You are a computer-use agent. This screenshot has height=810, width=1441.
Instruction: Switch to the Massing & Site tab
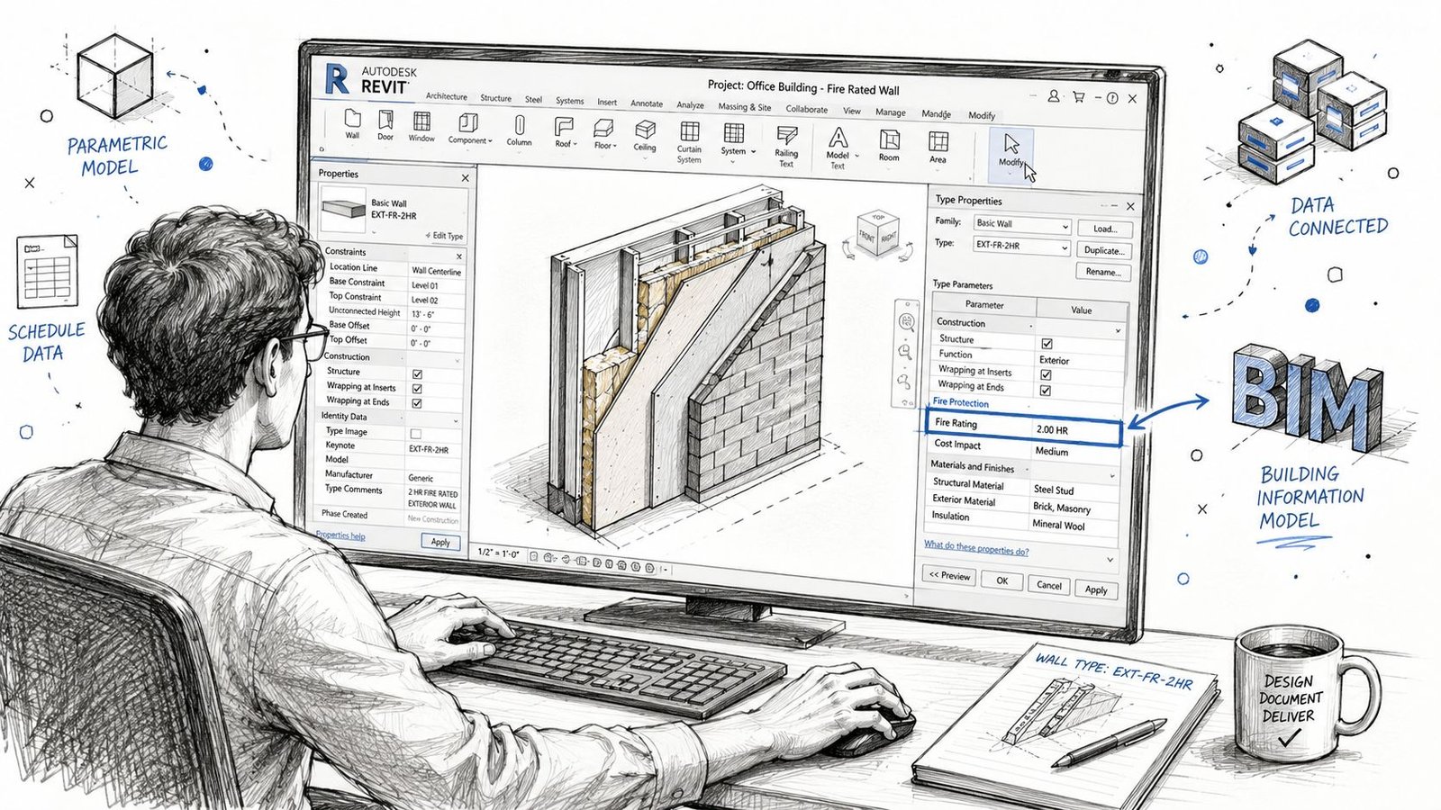[x=745, y=107]
